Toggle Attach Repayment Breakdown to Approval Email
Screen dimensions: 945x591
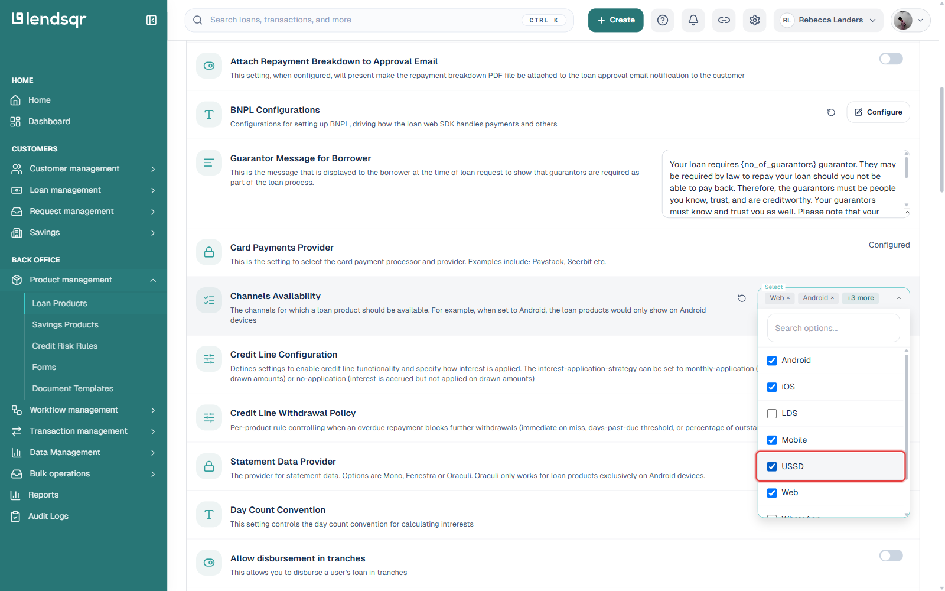891,59
